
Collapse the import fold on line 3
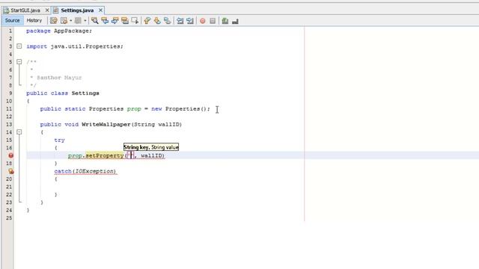click(x=19, y=46)
